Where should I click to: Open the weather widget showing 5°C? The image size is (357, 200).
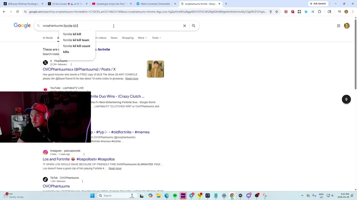(x=14, y=196)
